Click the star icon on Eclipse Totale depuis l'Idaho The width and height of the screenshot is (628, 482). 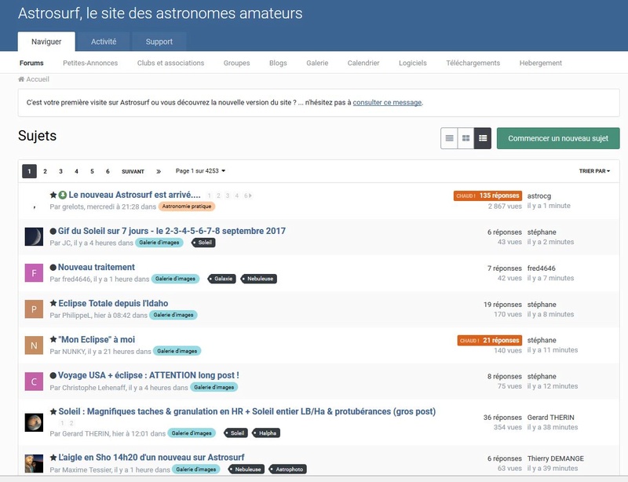click(53, 303)
